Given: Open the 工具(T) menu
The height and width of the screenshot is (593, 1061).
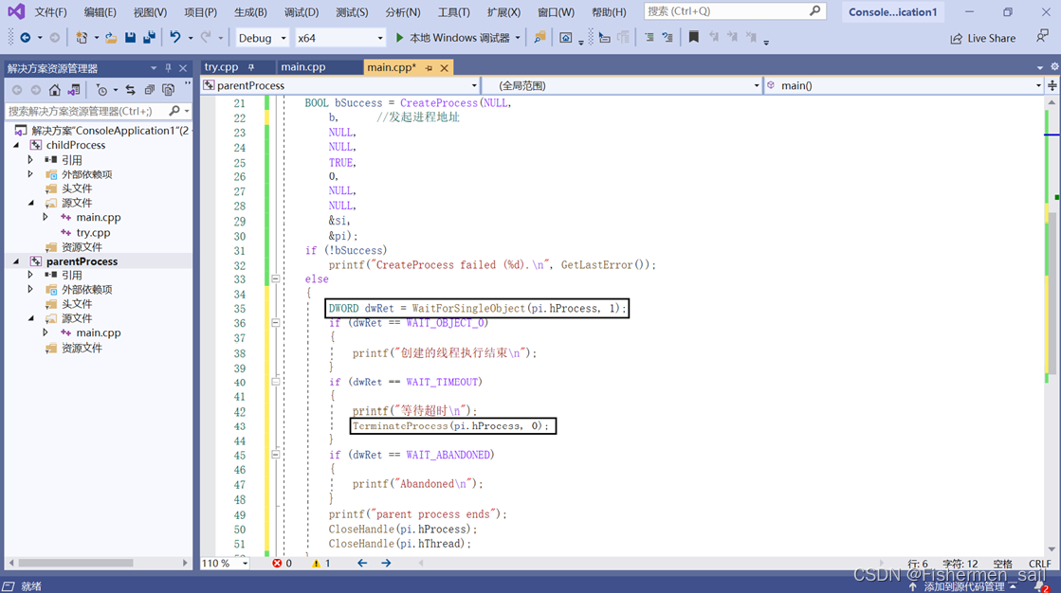Looking at the screenshot, I should [453, 12].
